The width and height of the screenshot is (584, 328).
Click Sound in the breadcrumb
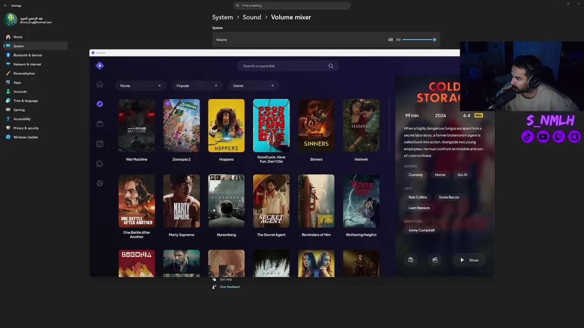click(252, 17)
